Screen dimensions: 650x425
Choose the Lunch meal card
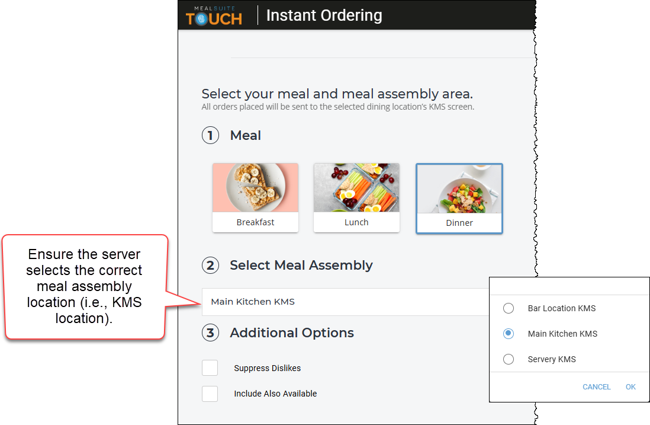coord(356,197)
